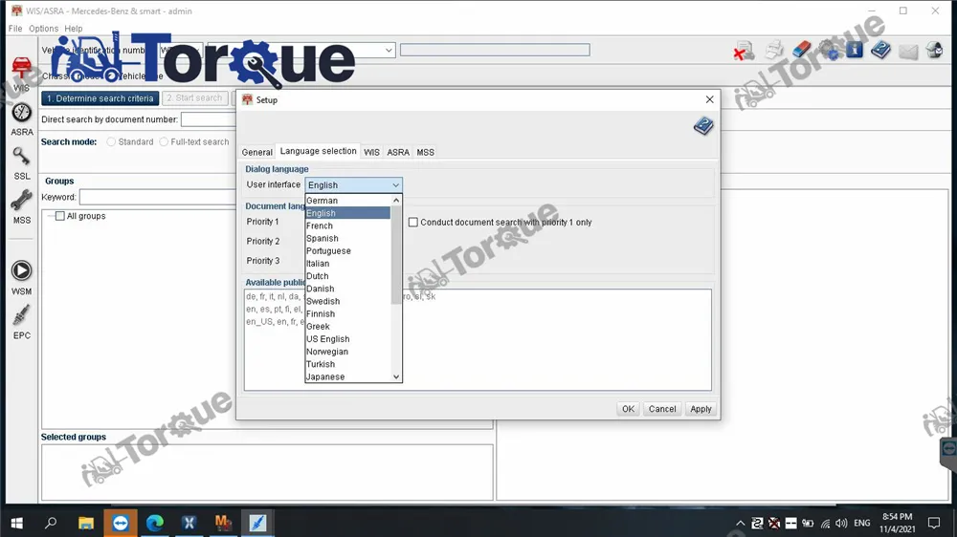Image resolution: width=957 pixels, height=537 pixels.
Task: Open the Options menu
Action: (x=43, y=29)
